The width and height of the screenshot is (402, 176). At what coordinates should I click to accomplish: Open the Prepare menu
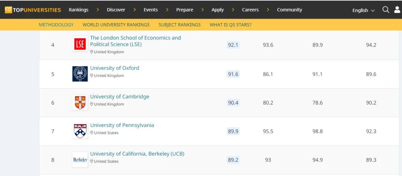185,10
